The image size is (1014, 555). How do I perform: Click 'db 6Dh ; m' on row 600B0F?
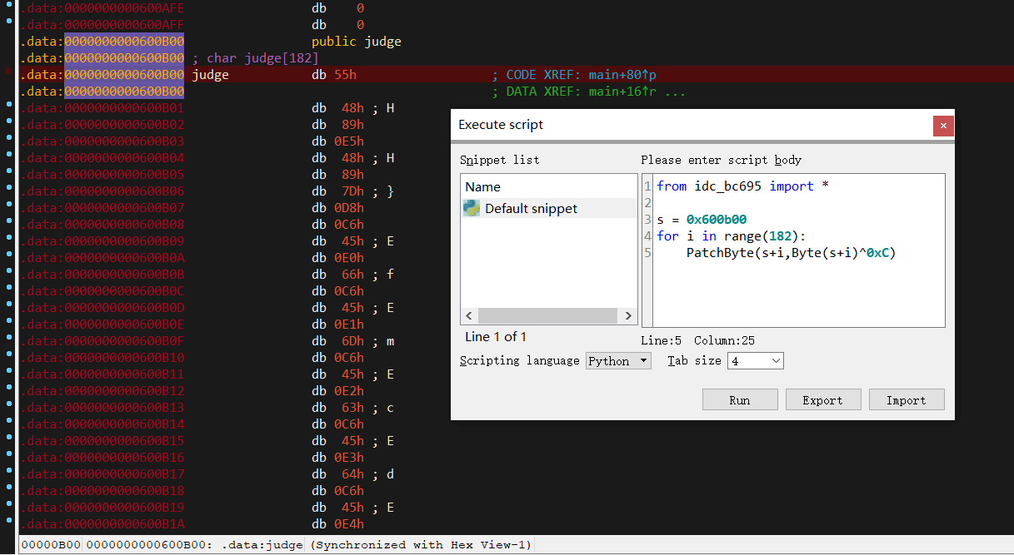[353, 341]
